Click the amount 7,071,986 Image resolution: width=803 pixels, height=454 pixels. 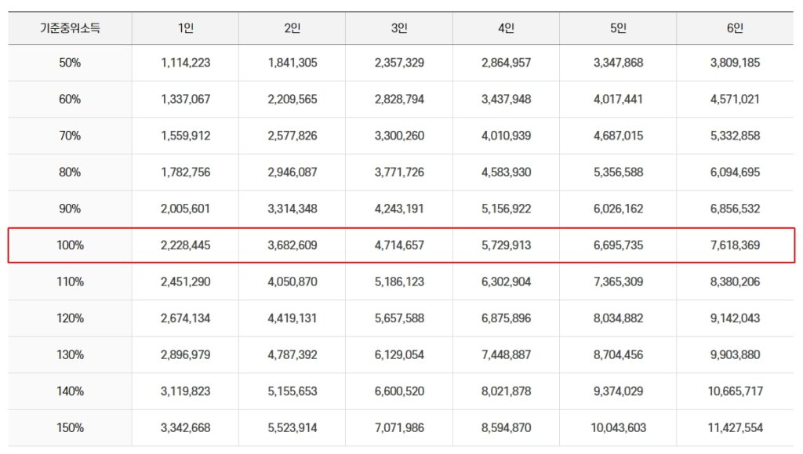pos(399,428)
